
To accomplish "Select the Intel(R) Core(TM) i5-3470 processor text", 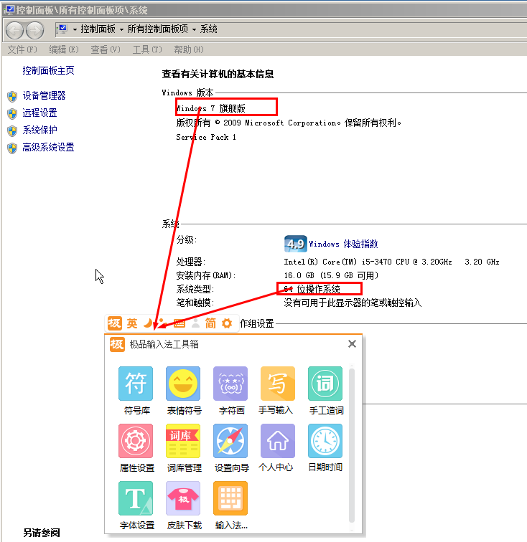I will coord(391,262).
